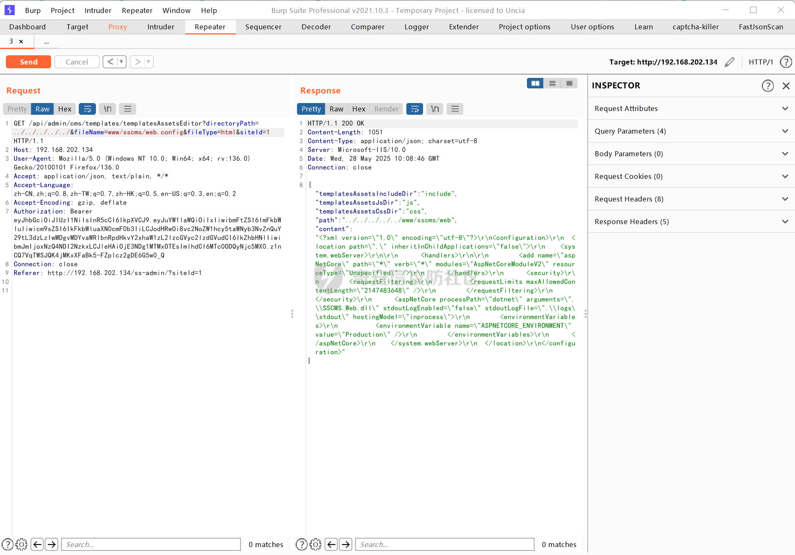The image size is (795, 555).
Task: Open the Dashboard tab
Action: [28, 27]
